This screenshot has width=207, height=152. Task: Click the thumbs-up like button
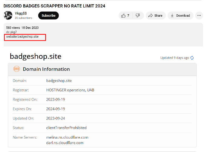click(x=125, y=16)
